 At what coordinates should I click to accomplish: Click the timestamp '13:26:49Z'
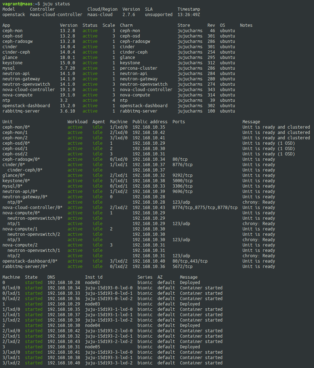[189, 15]
